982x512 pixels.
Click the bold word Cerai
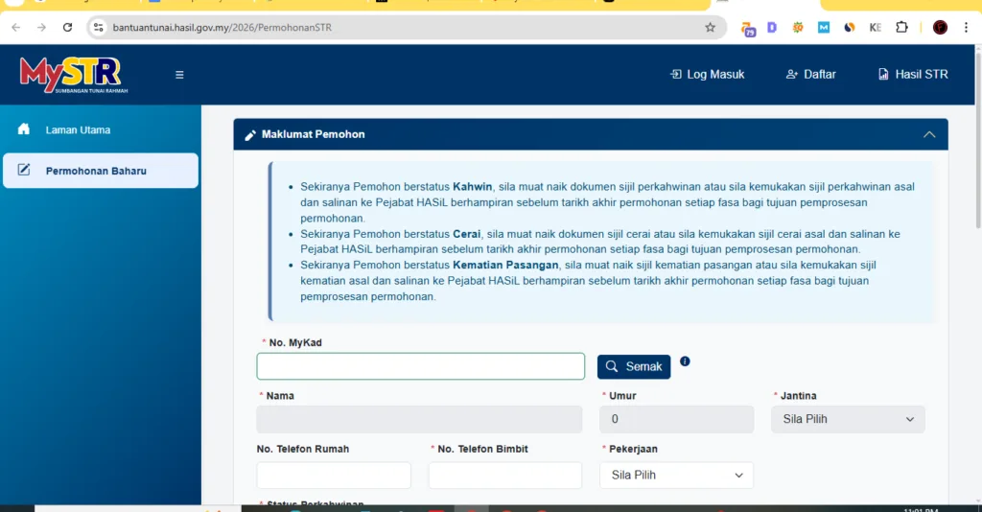tap(467, 234)
